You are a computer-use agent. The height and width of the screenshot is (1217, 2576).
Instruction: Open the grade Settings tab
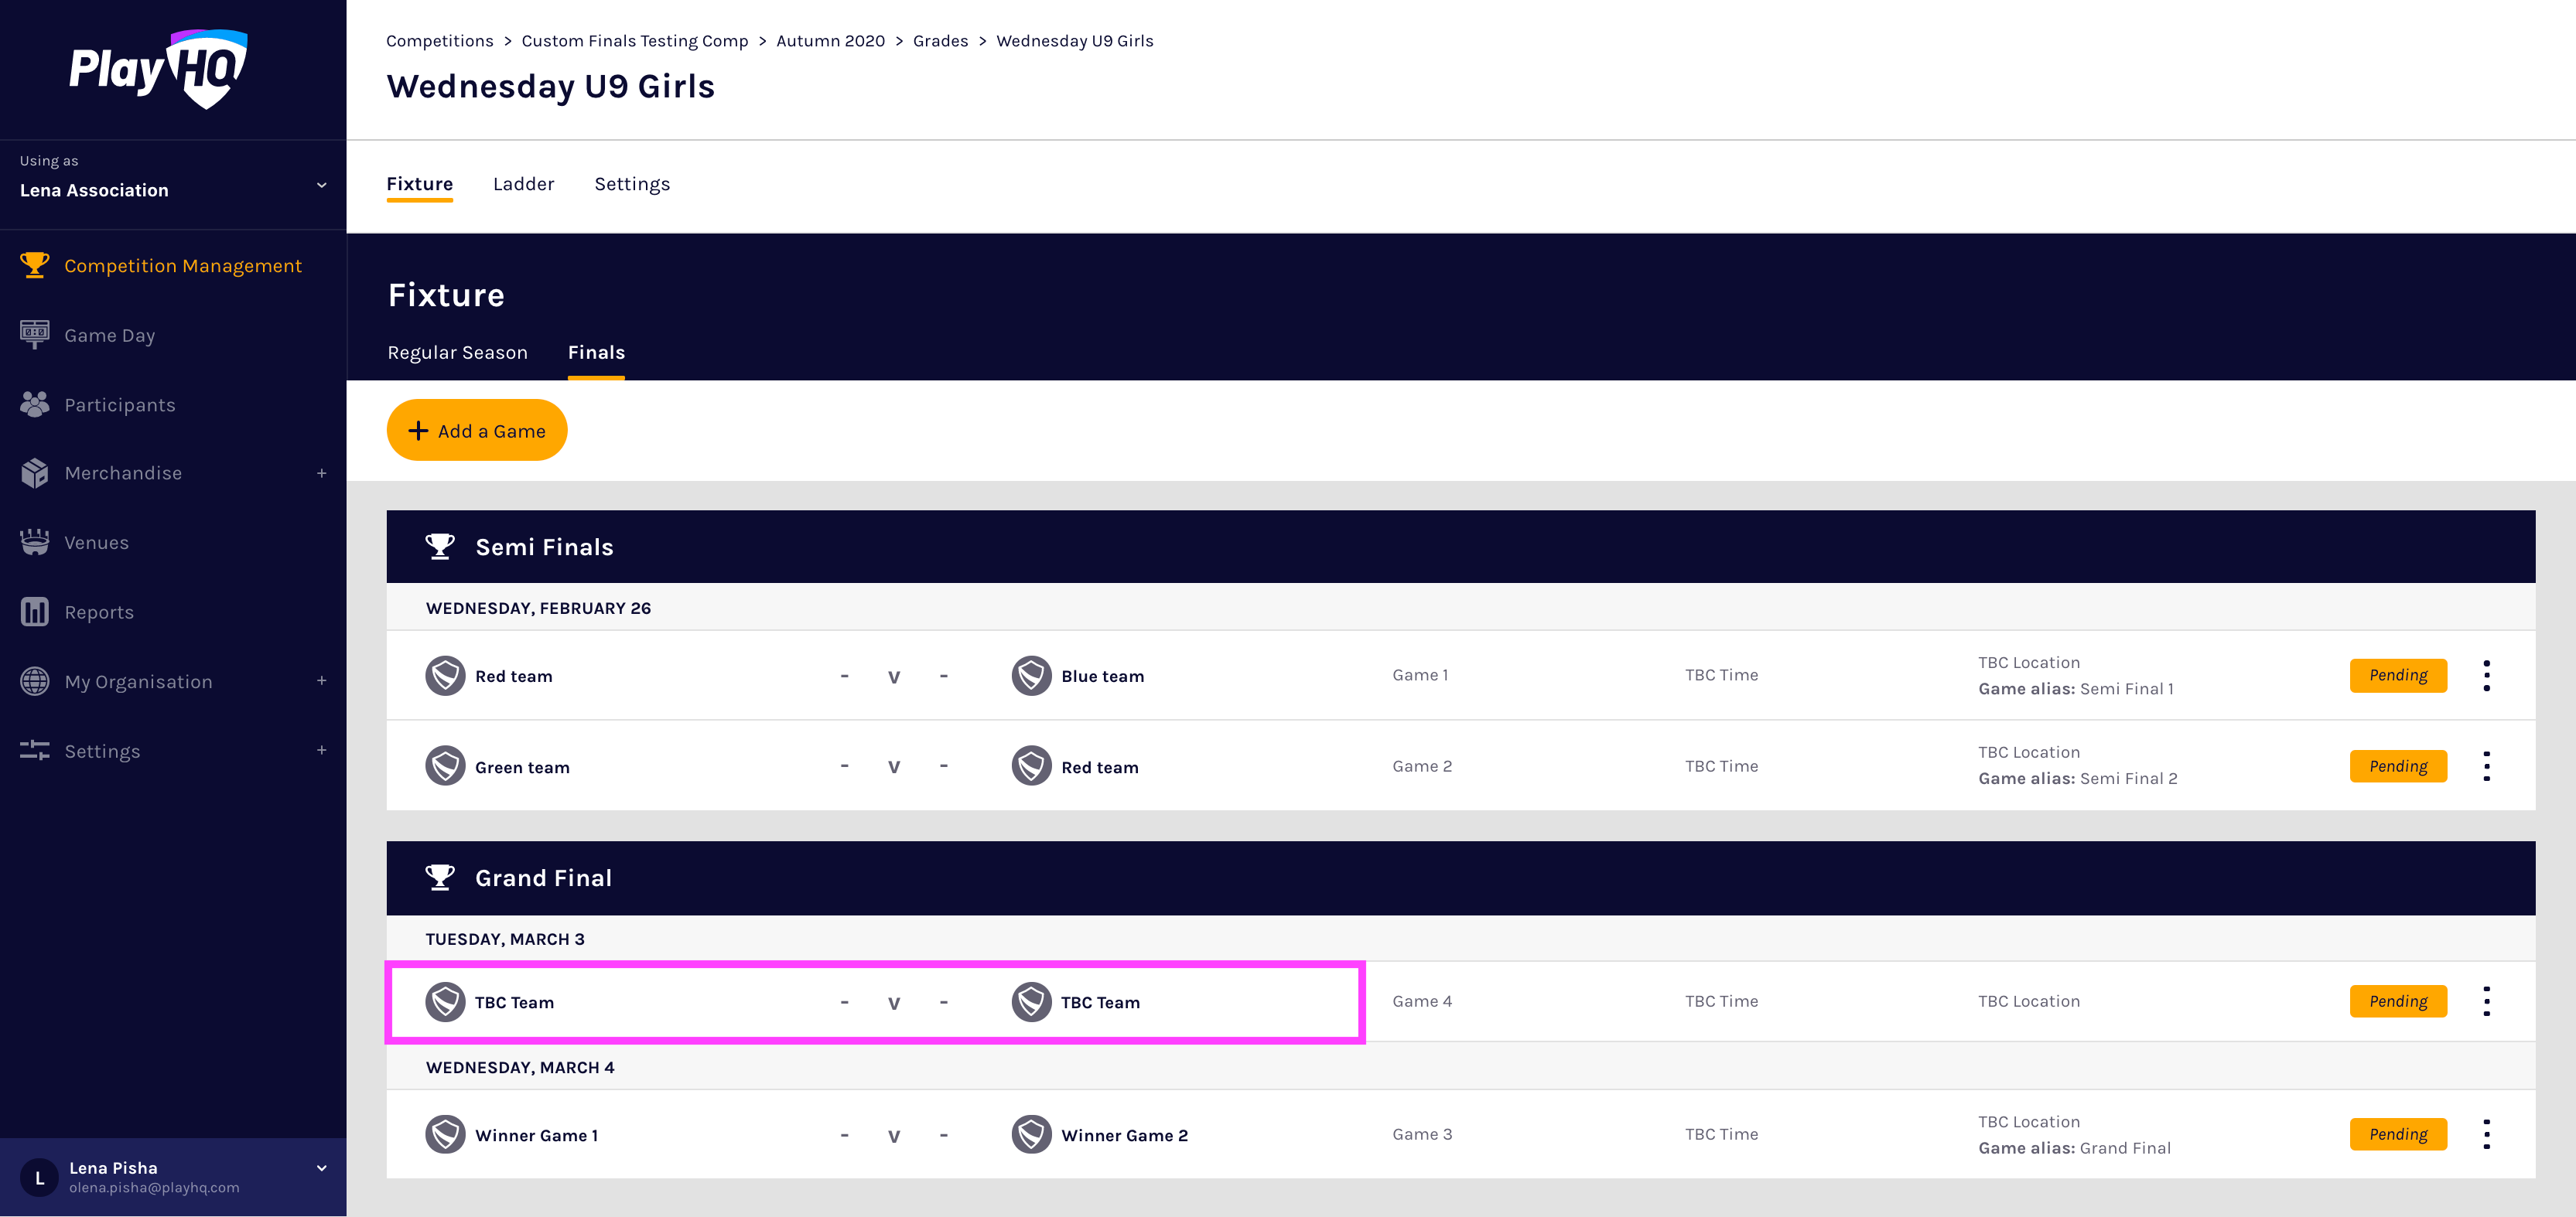tap(632, 184)
